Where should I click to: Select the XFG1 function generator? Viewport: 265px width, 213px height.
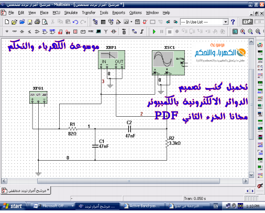point(38,97)
